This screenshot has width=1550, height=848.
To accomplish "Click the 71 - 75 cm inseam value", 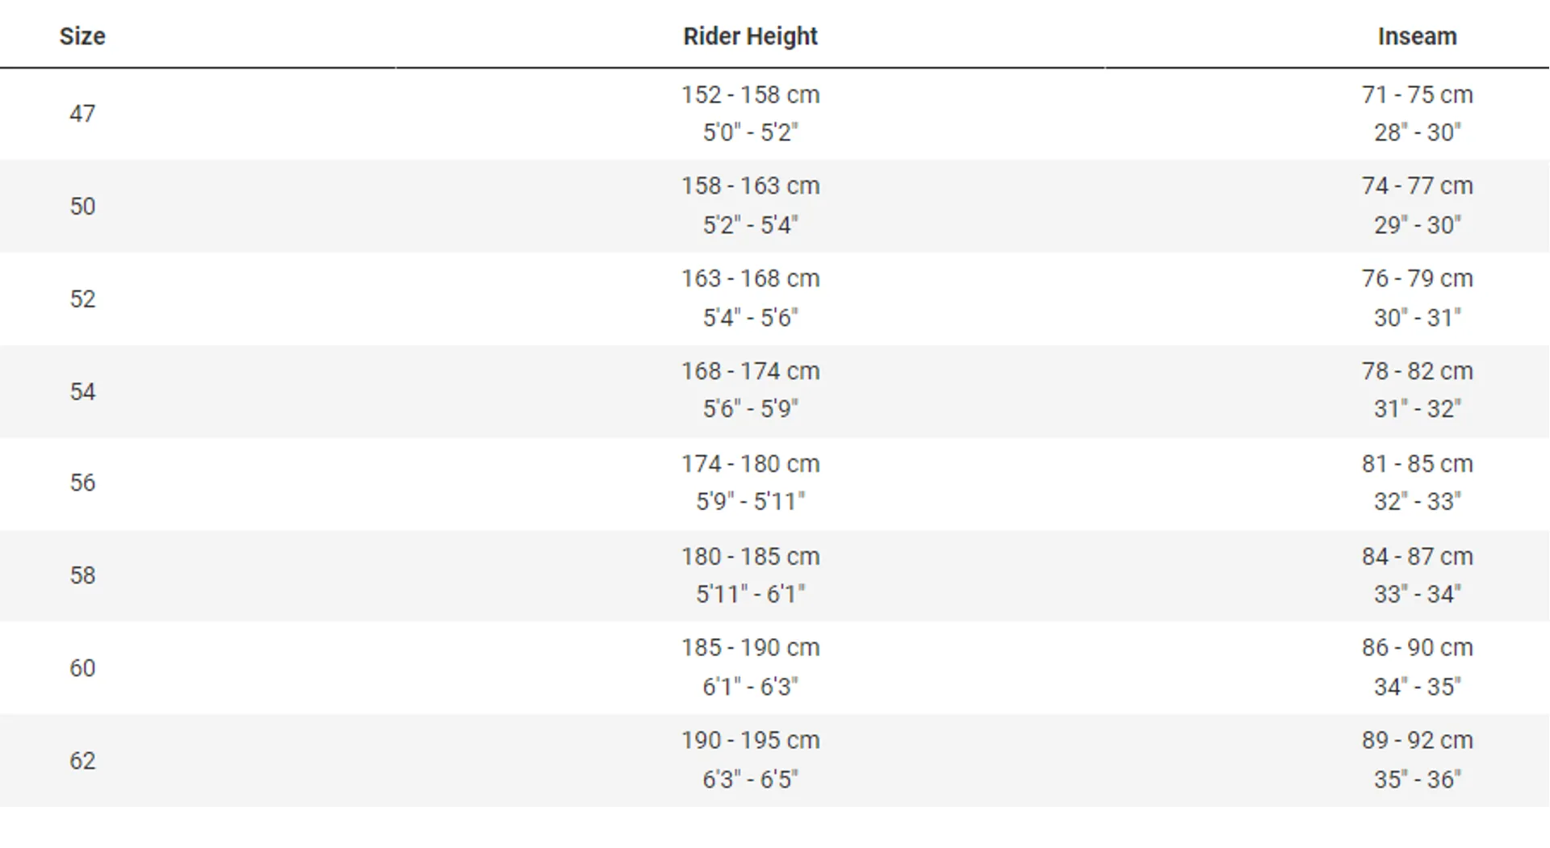I will pyautogui.click(x=1417, y=95).
